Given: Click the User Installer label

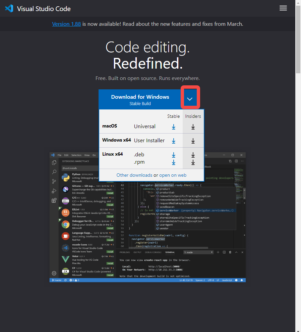Looking at the screenshot, I should coord(149,140).
